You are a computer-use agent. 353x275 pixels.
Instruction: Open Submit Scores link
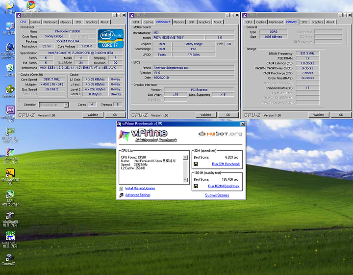click(217, 195)
